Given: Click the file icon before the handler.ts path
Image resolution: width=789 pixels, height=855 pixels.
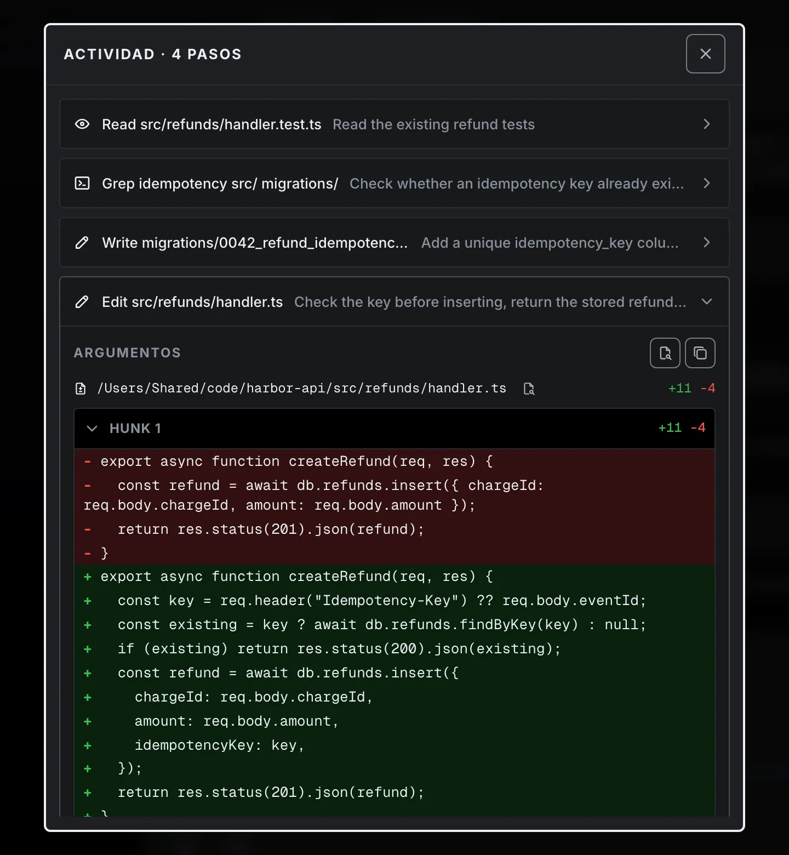Looking at the screenshot, I should pyautogui.click(x=81, y=389).
